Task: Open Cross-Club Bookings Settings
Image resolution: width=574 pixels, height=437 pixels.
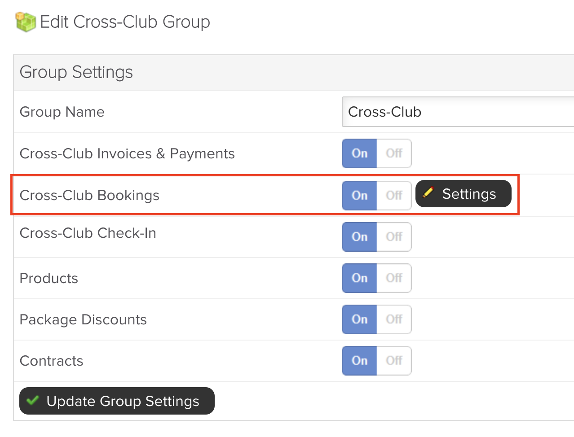Action: click(464, 194)
